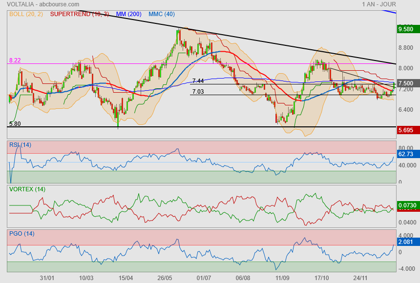Click the grey 7.500 current price tag
Screen dimensions: 420x283
click(406, 83)
